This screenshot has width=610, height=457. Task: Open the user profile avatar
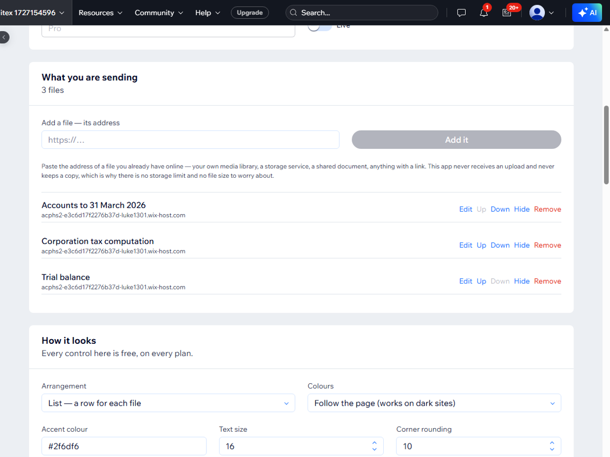tap(537, 13)
